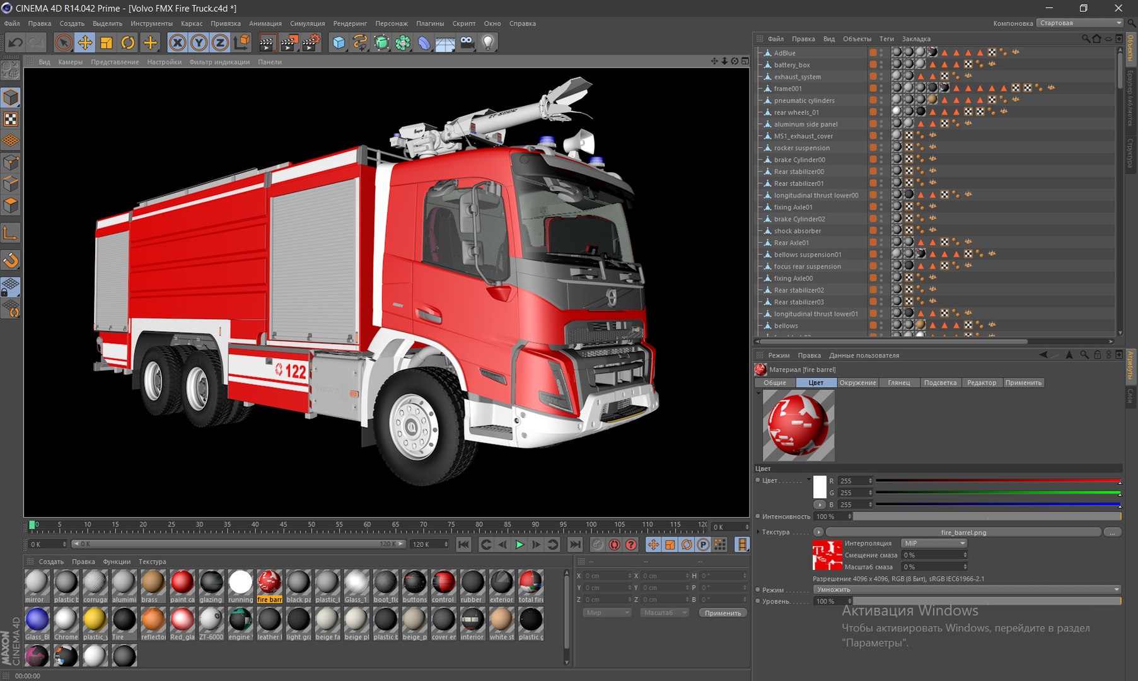The width and height of the screenshot is (1138, 681).
Task: Open the Плагины menu
Action: [x=430, y=23]
